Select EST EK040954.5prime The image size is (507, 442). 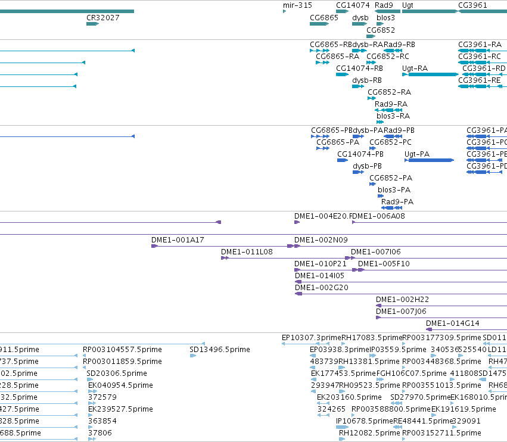(x=92, y=391)
